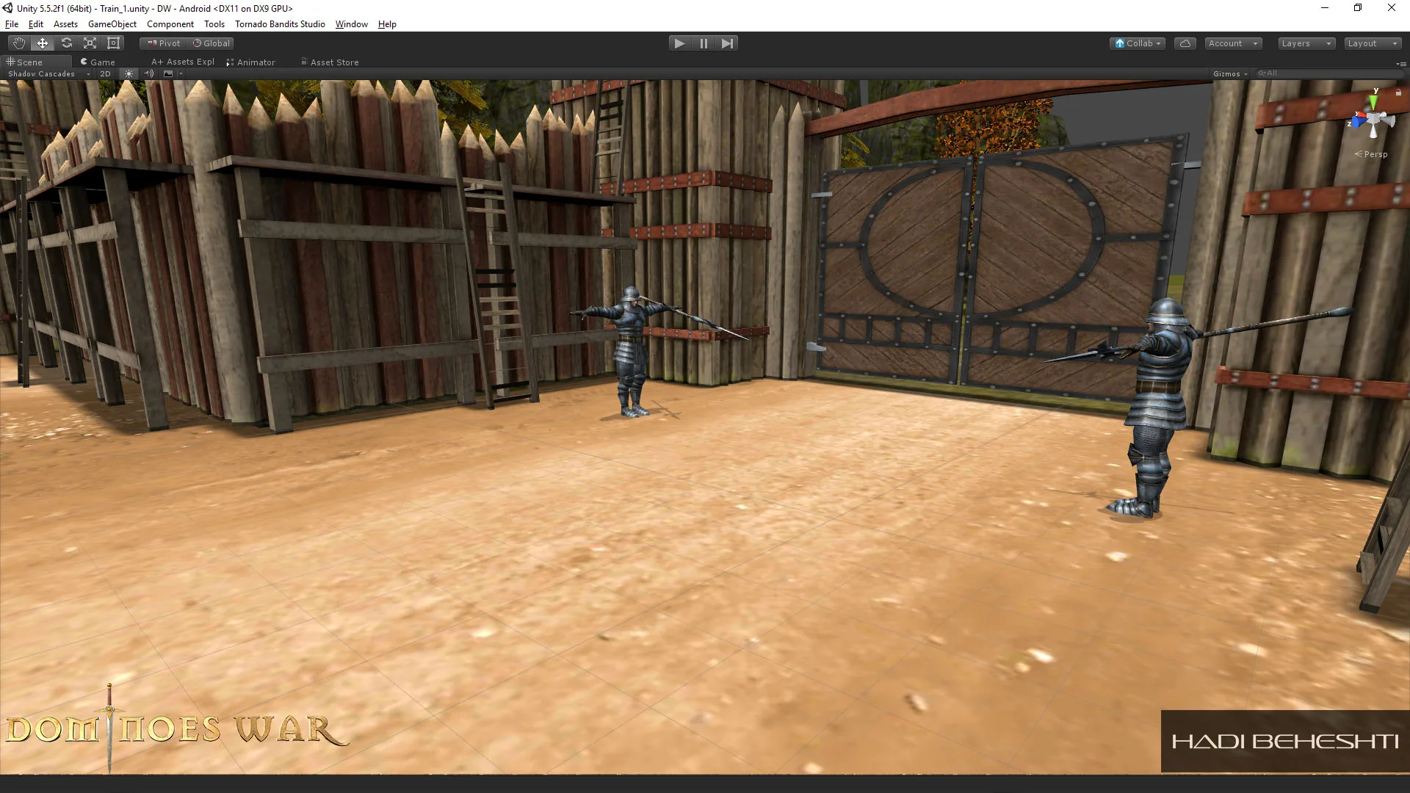Toggle 2D scene view mode
This screenshot has width=1410, height=793.
(105, 74)
